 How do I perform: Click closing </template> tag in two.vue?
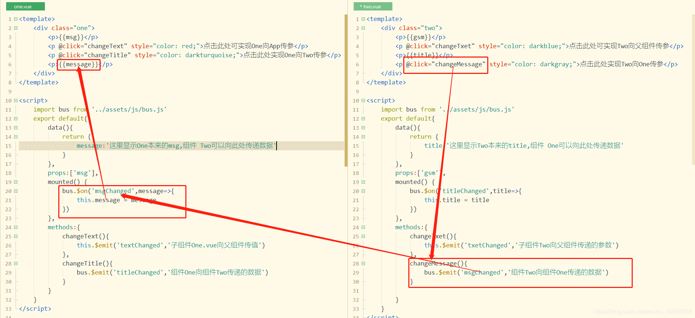click(x=386, y=82)
